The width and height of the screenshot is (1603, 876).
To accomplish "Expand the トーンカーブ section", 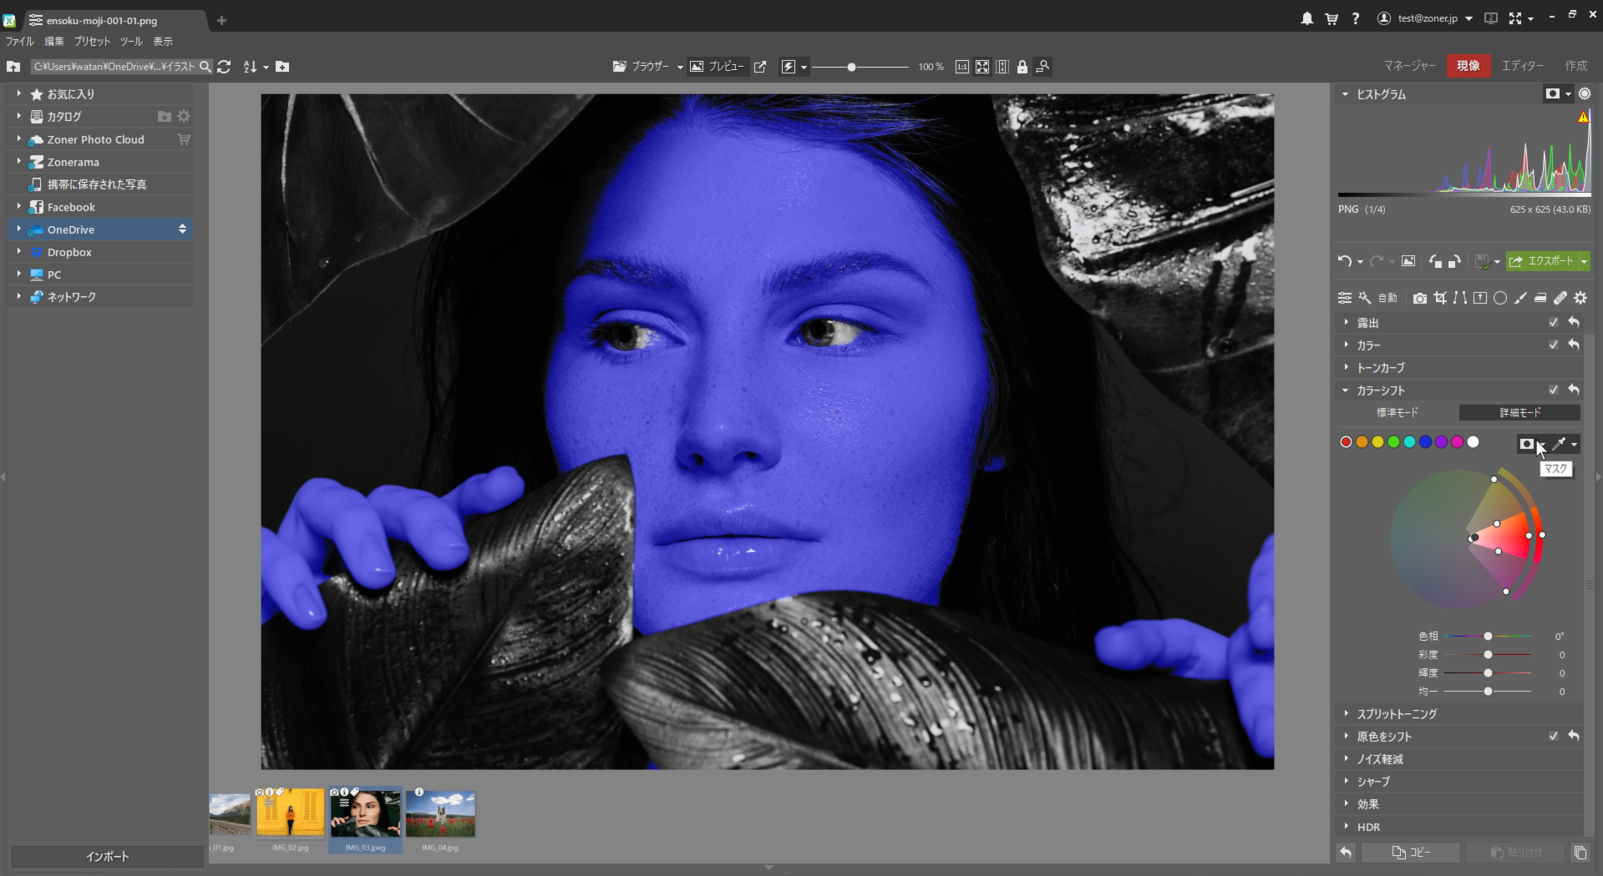I will tap(1346, 368).
